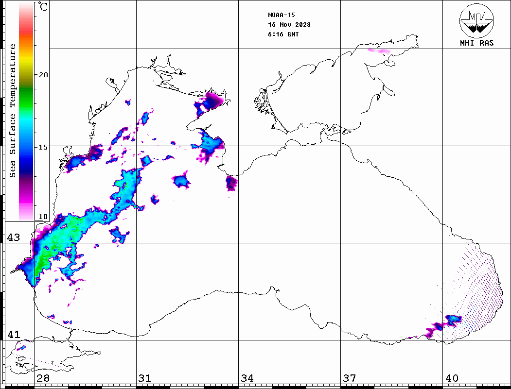This screenshot has width=511, height=389.
Task: Click the MHI RAS logo emblem
Action: pyautogui.click(x=476, y=20)
